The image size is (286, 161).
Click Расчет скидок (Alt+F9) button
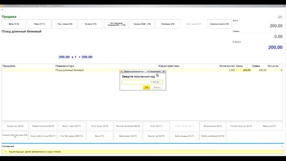coord(100,126)
